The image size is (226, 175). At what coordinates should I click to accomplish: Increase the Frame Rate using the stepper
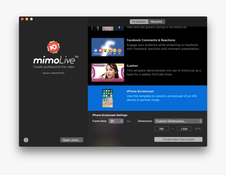click(x=121, y=120)
